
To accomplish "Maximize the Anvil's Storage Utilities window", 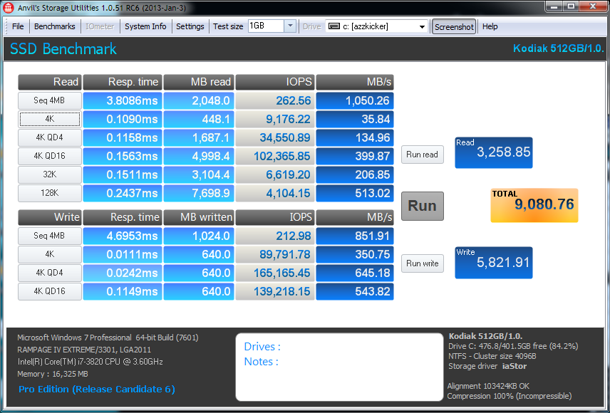I will pos(571,6).
